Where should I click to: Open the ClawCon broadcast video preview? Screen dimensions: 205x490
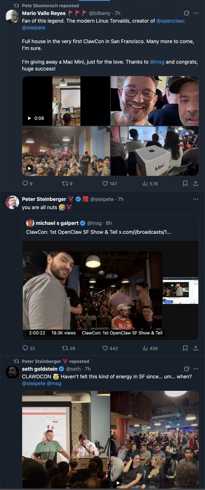(110, 290)
